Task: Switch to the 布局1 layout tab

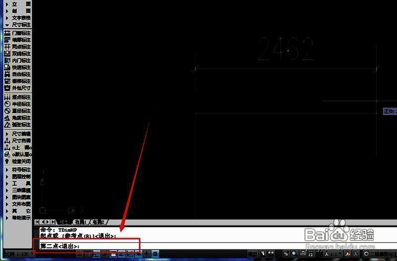Action: pyautogui.click(x=81, y=222)
